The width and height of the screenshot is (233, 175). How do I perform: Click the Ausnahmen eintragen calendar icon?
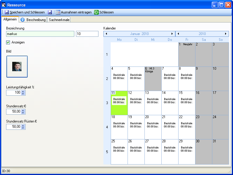(58, 12)
